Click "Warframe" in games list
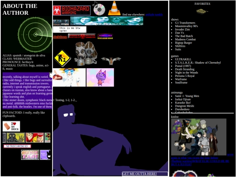The image size is (236, 177). (x=181, y=79)
